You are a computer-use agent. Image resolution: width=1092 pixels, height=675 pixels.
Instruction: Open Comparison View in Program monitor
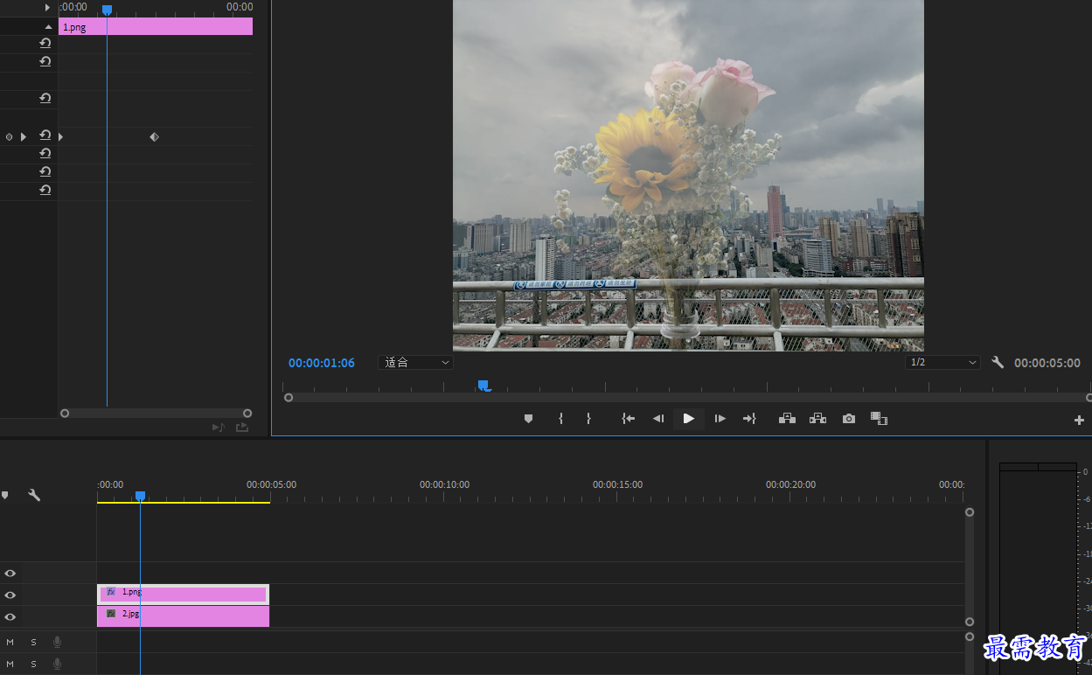coord(879,419)
